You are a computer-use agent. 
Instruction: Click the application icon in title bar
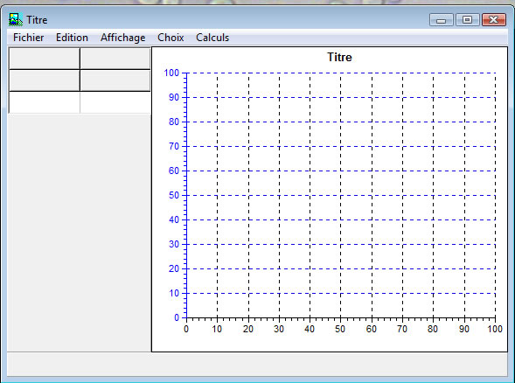(x=16, y=20)
